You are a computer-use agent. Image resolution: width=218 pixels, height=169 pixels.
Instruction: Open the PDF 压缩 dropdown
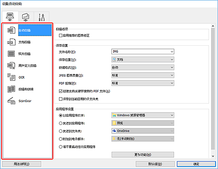[143, 83]
